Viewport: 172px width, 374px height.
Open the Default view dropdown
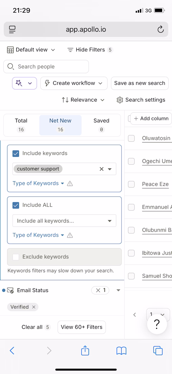31,50
